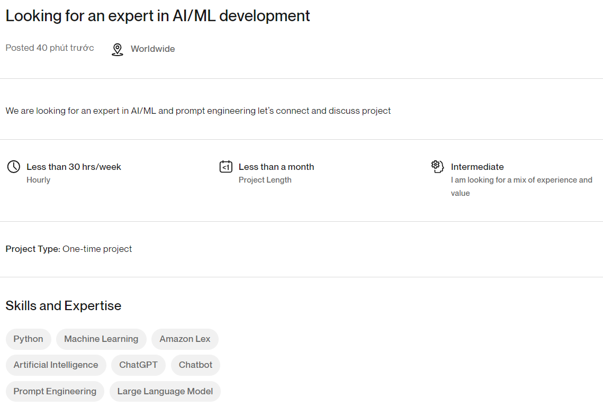
Task: Open the Amazon Lex skill tag
Action: pyautogui.click(x=185, y=339)
